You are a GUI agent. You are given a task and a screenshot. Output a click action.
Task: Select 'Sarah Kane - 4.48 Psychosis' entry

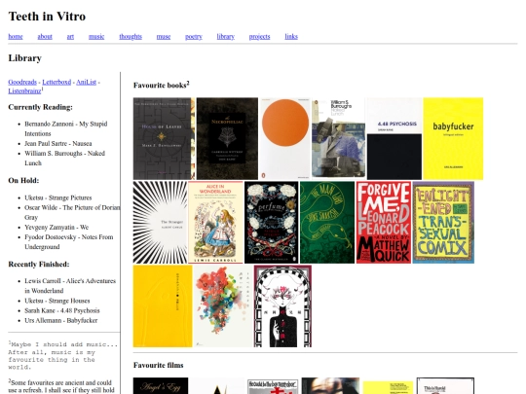pos(62,310)
